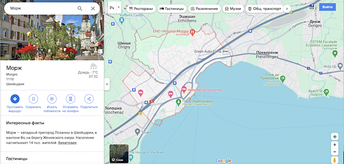Collapse the side panel arrow

(x=107, y=84)
